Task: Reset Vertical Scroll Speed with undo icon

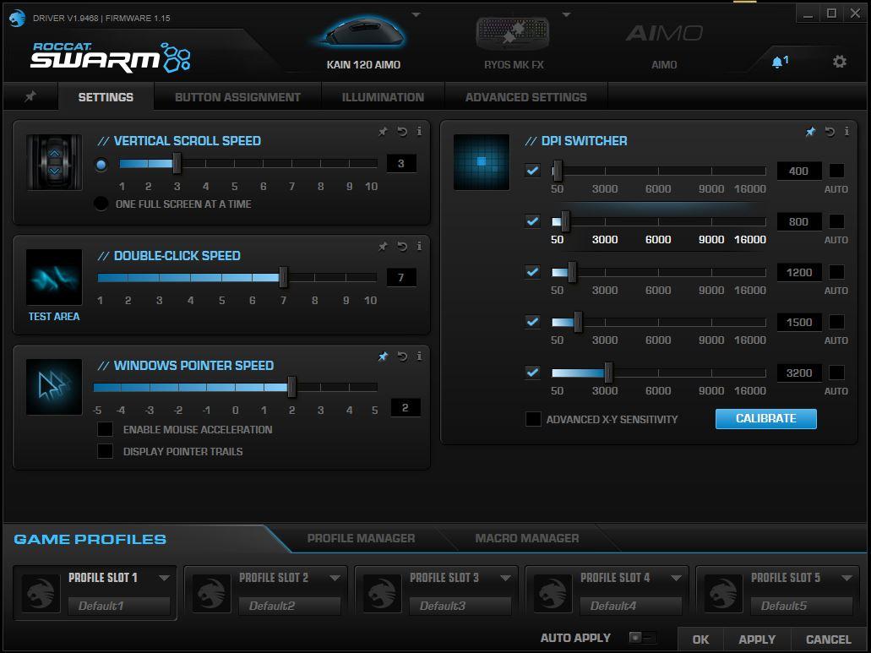Action: [401, 132]
